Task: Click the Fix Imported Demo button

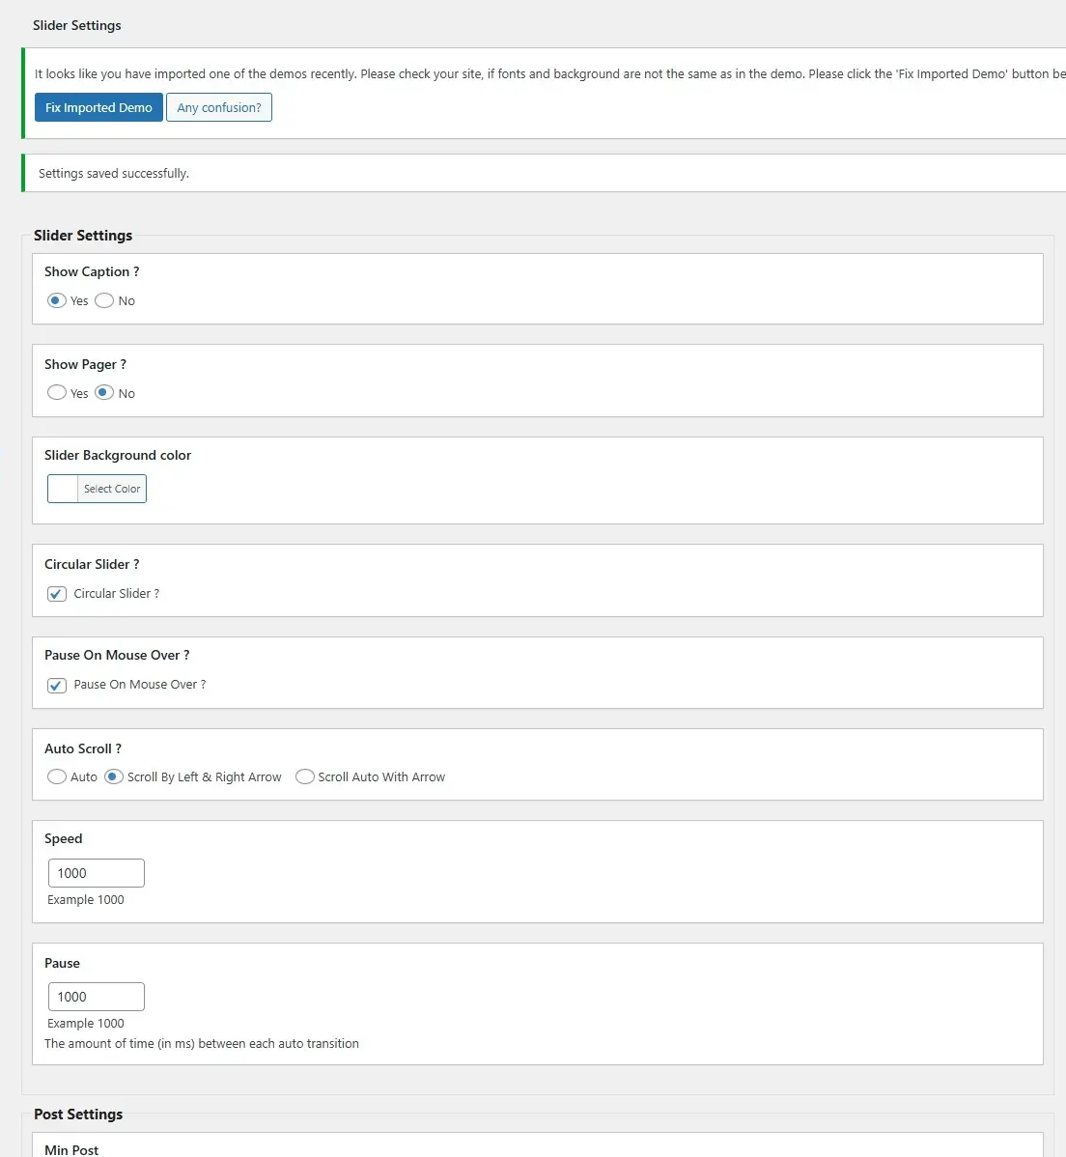Action: pyautogui.click(x=98, y=107)
